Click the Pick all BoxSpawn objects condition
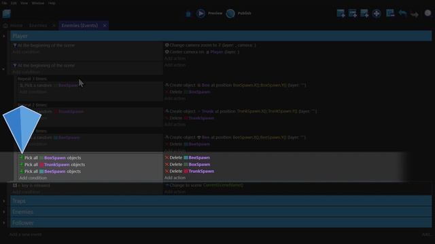The image size is (435, 244). coord(50,158)
